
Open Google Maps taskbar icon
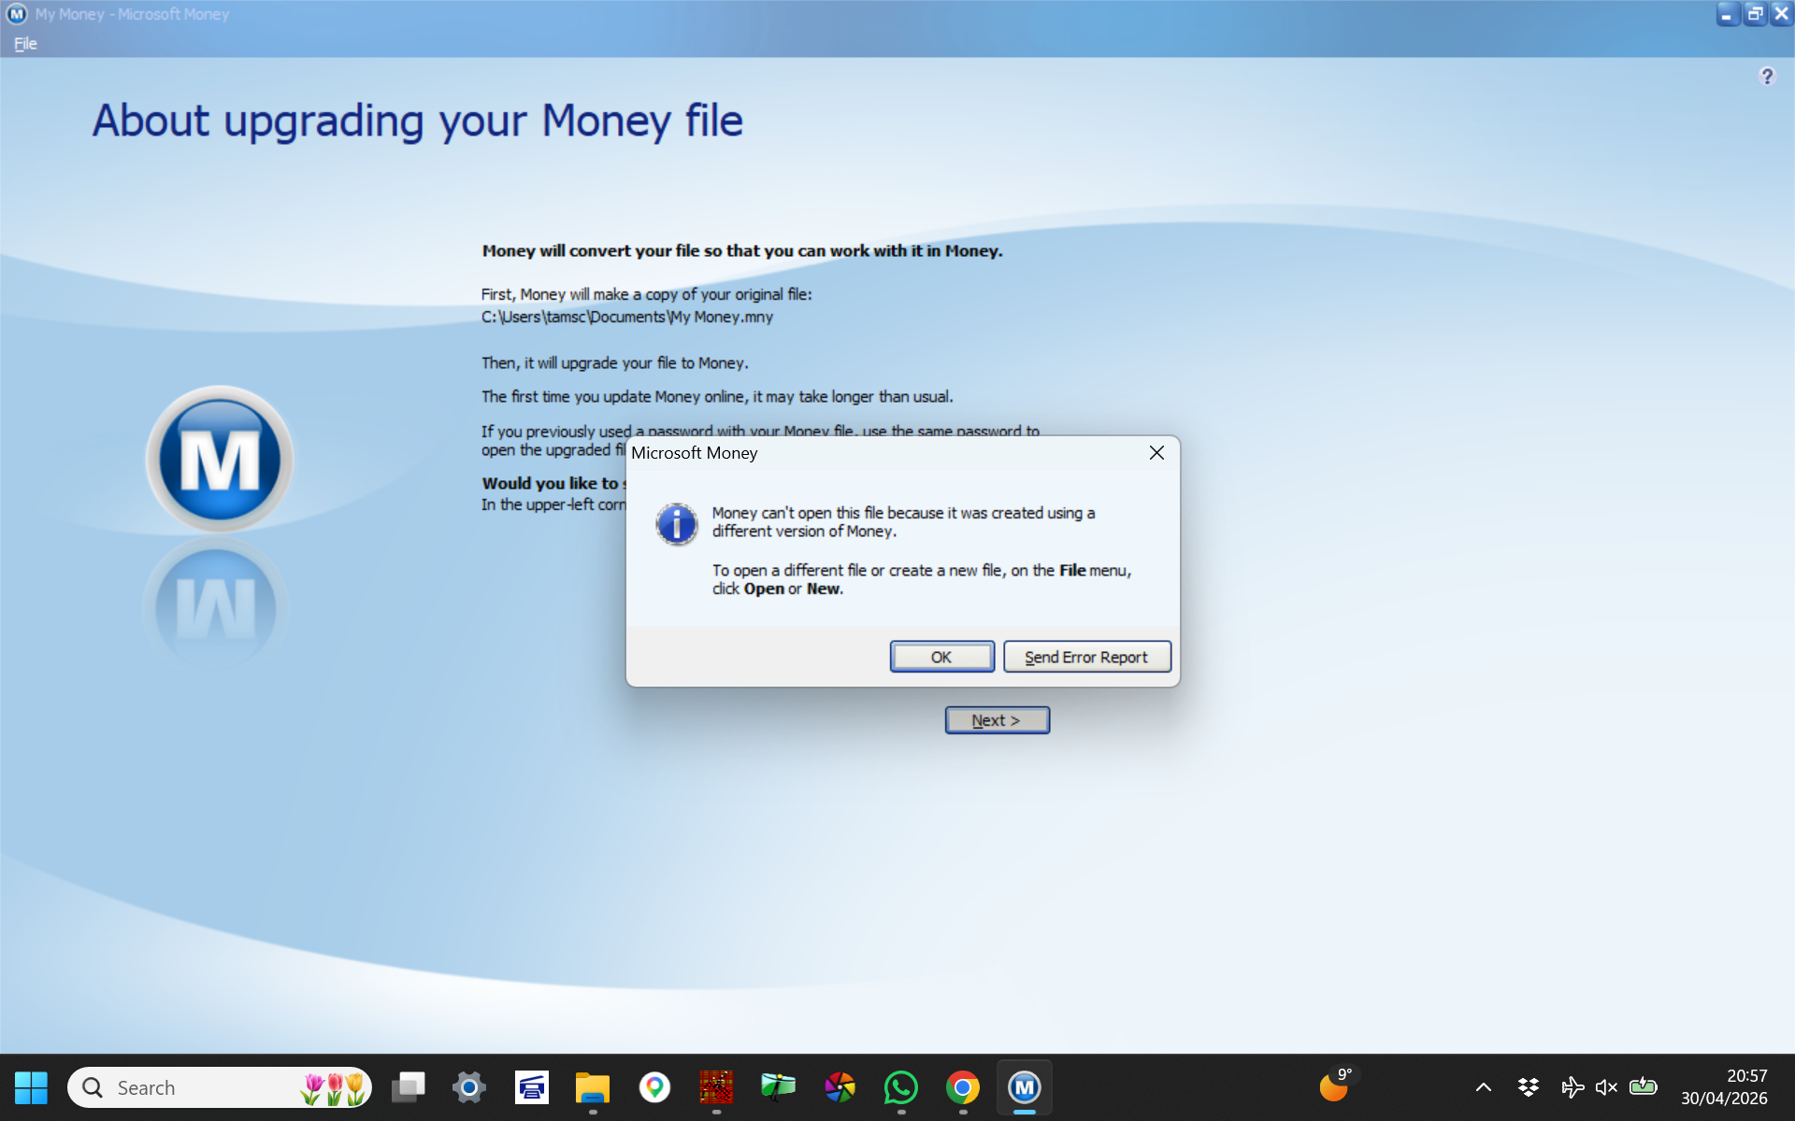(x=654, y=1087)
